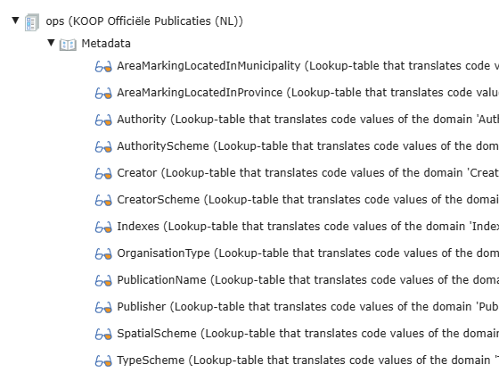Open the Indexes lookup-table text
The height and width of the screenshot is (373, 499).
[x=307, y=227]
